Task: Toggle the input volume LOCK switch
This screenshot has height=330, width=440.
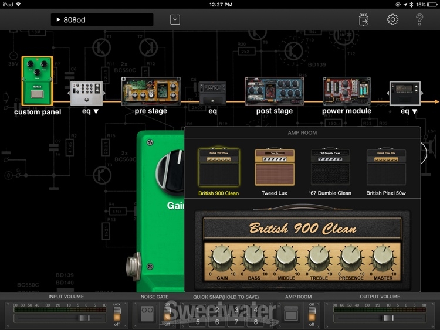Action: 117,314
